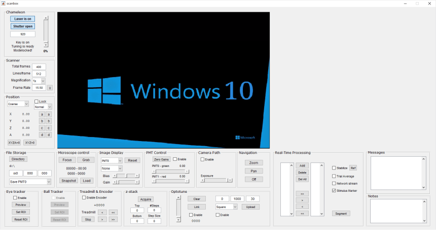Image resolution: width=436 pixels, height=240 pixels.
Task: Open the Coarse position dropdown
Action: pos(18,104)
